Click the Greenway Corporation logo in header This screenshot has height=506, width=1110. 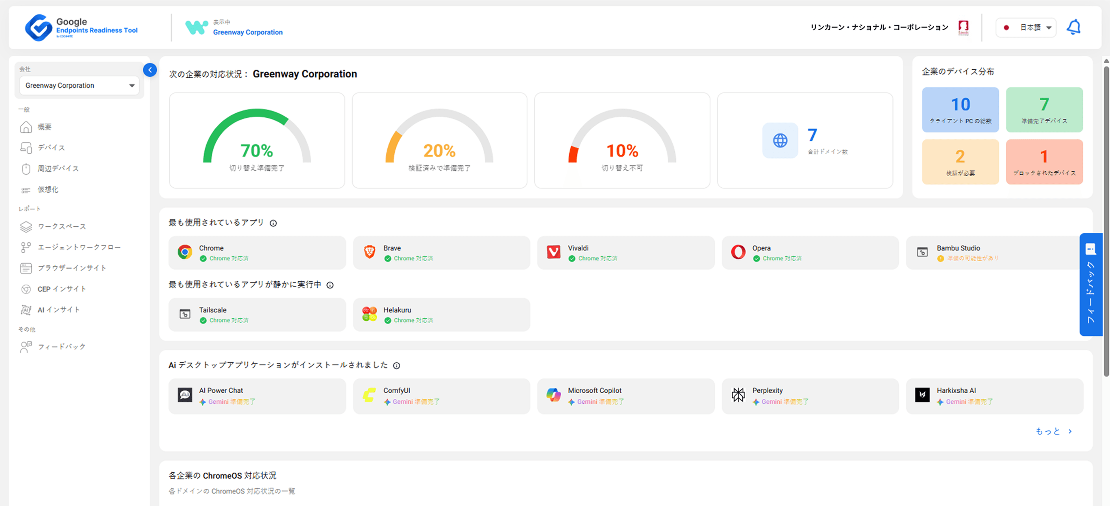(197, 27)
